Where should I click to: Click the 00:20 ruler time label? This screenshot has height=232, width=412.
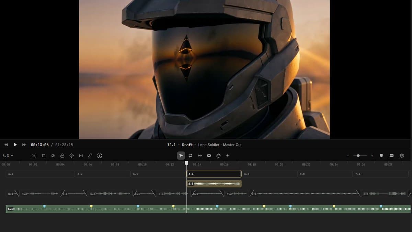click(x=279, y=164)
